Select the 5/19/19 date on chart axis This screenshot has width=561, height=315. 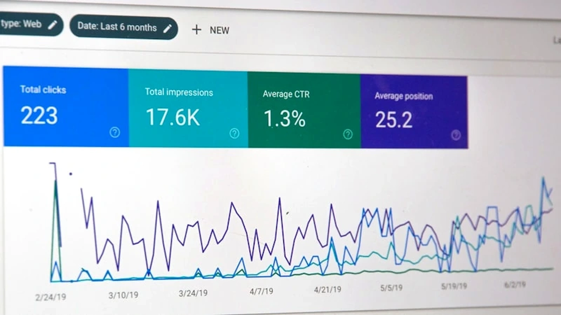click(x=454, y=286)
